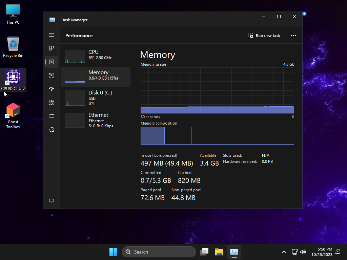Switch to Details list icon

click(52, 116)
